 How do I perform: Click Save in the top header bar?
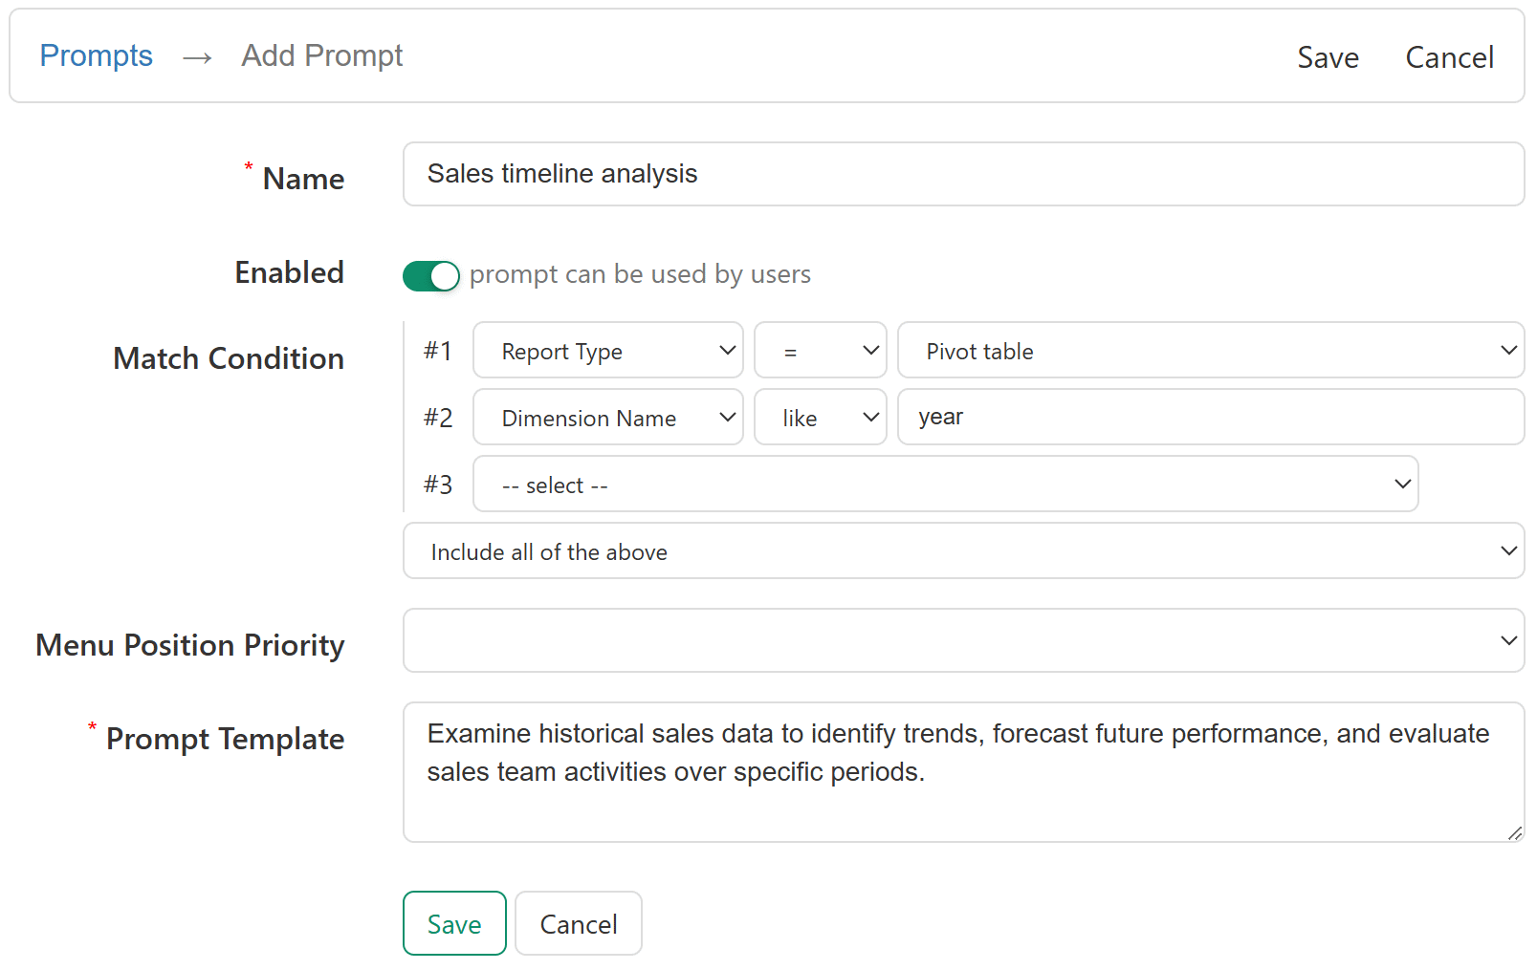coord(1328,57)
